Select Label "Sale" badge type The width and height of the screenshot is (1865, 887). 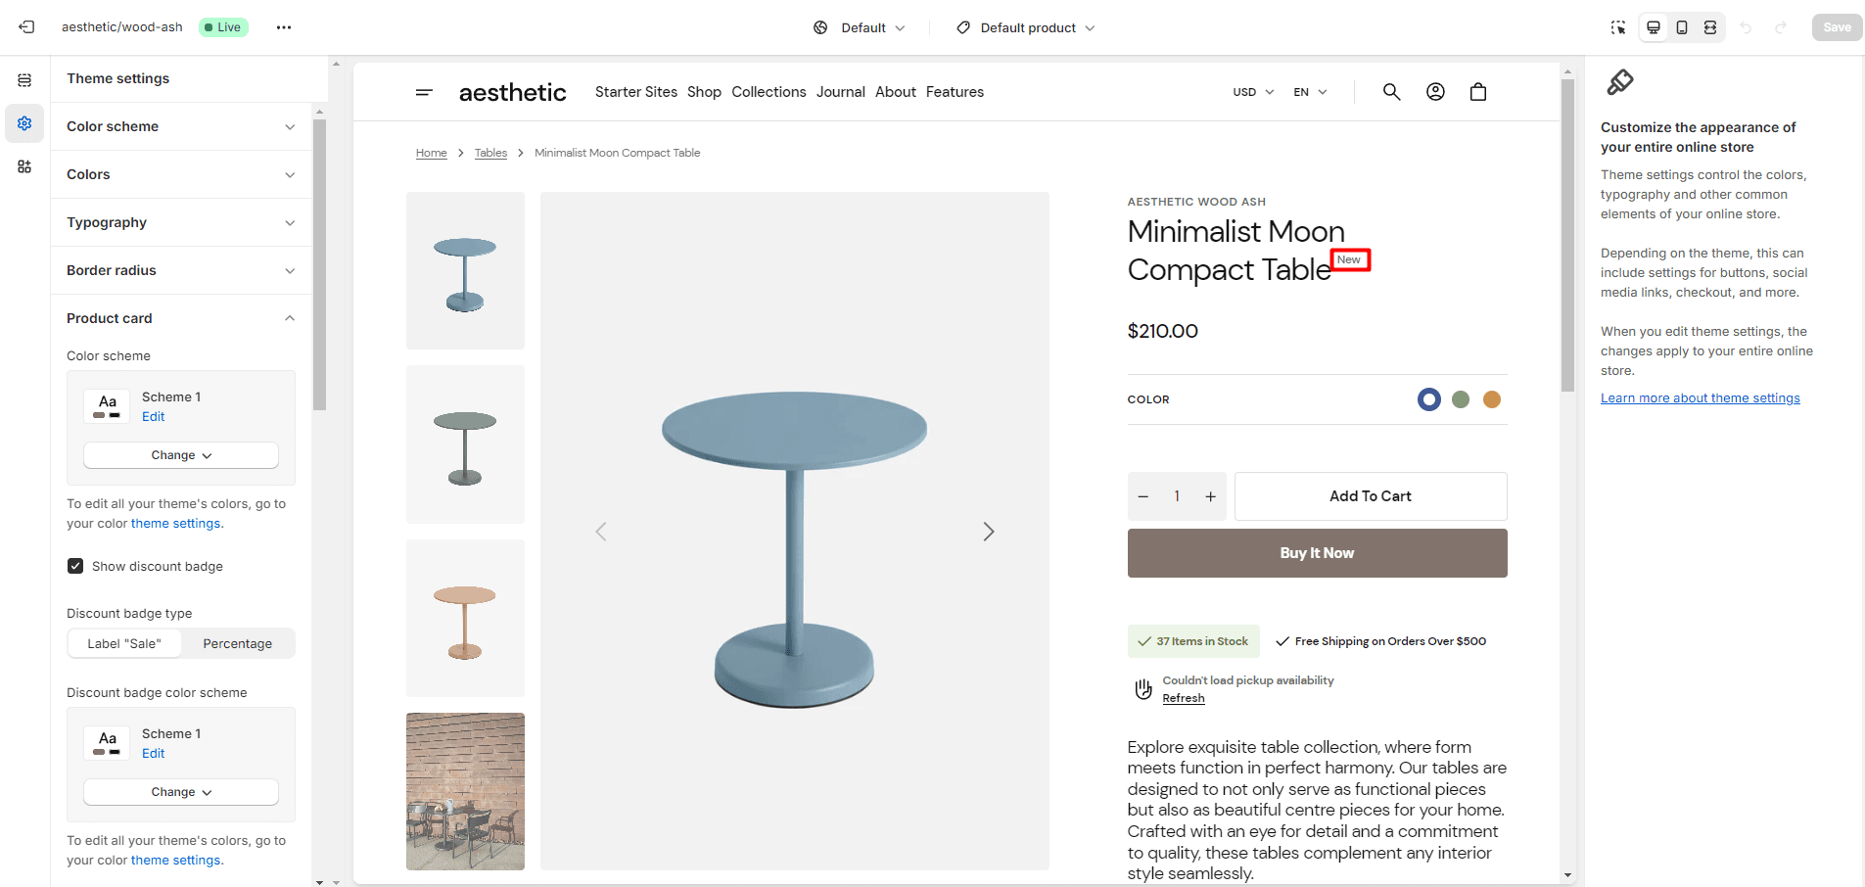click(x=124, y=643)
